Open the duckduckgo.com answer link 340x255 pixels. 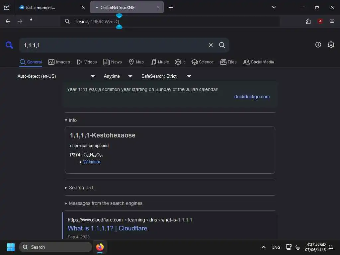252,97
